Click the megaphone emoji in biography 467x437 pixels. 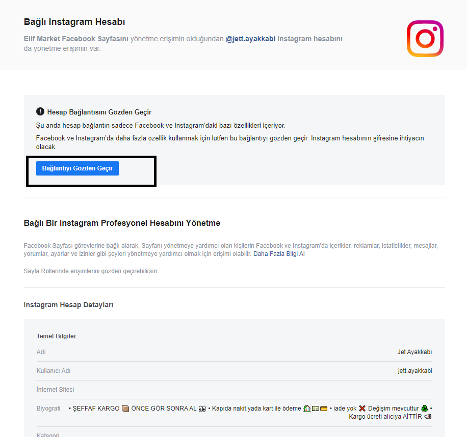[x=428, y=417]
